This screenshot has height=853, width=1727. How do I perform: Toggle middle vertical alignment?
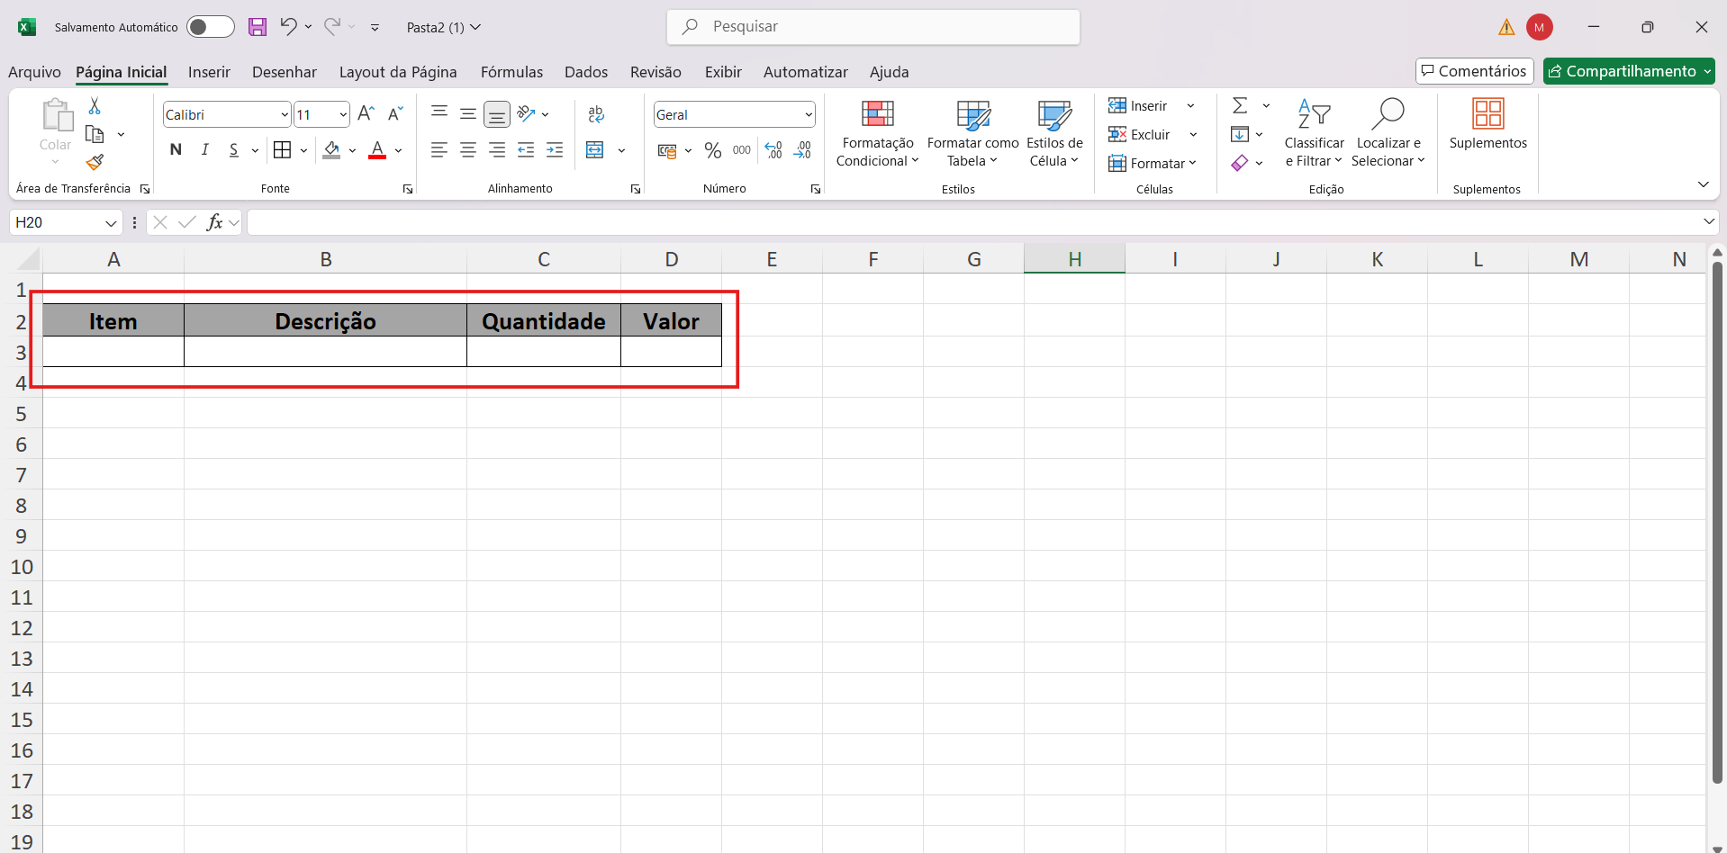[x=468, y=113]
